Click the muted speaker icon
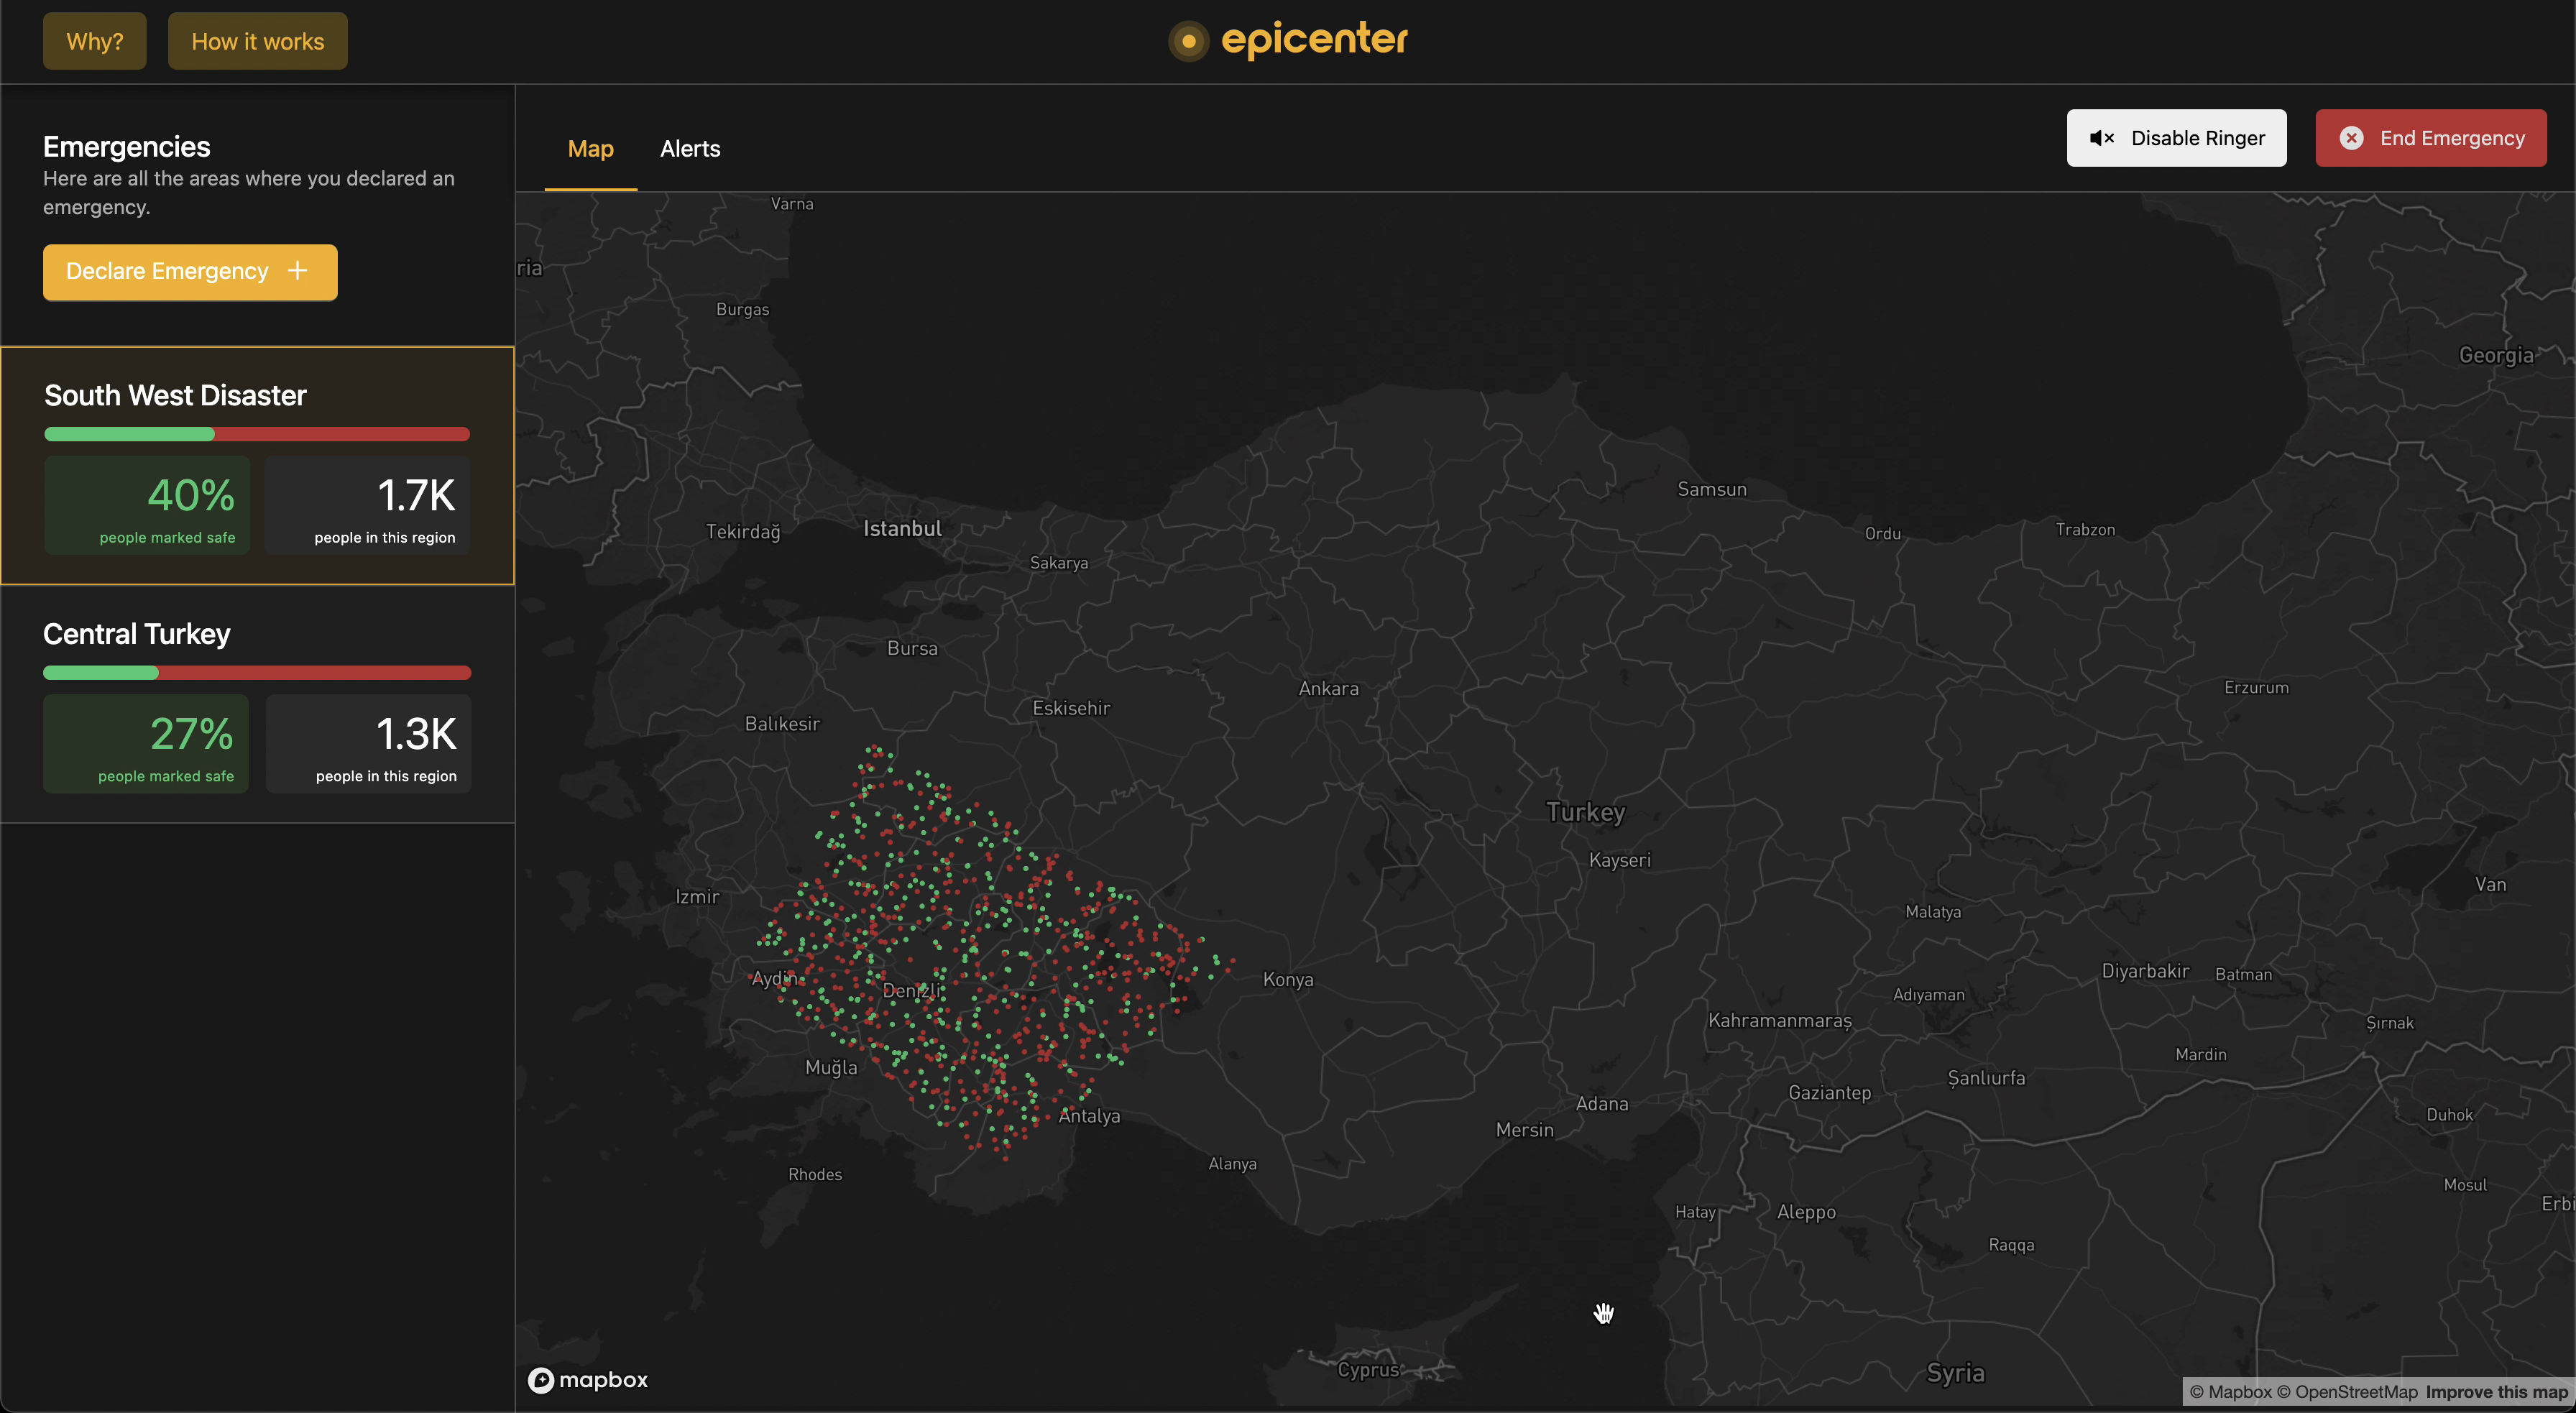The width and height of the screenshot is (2576, 1413). [2101, 138]
